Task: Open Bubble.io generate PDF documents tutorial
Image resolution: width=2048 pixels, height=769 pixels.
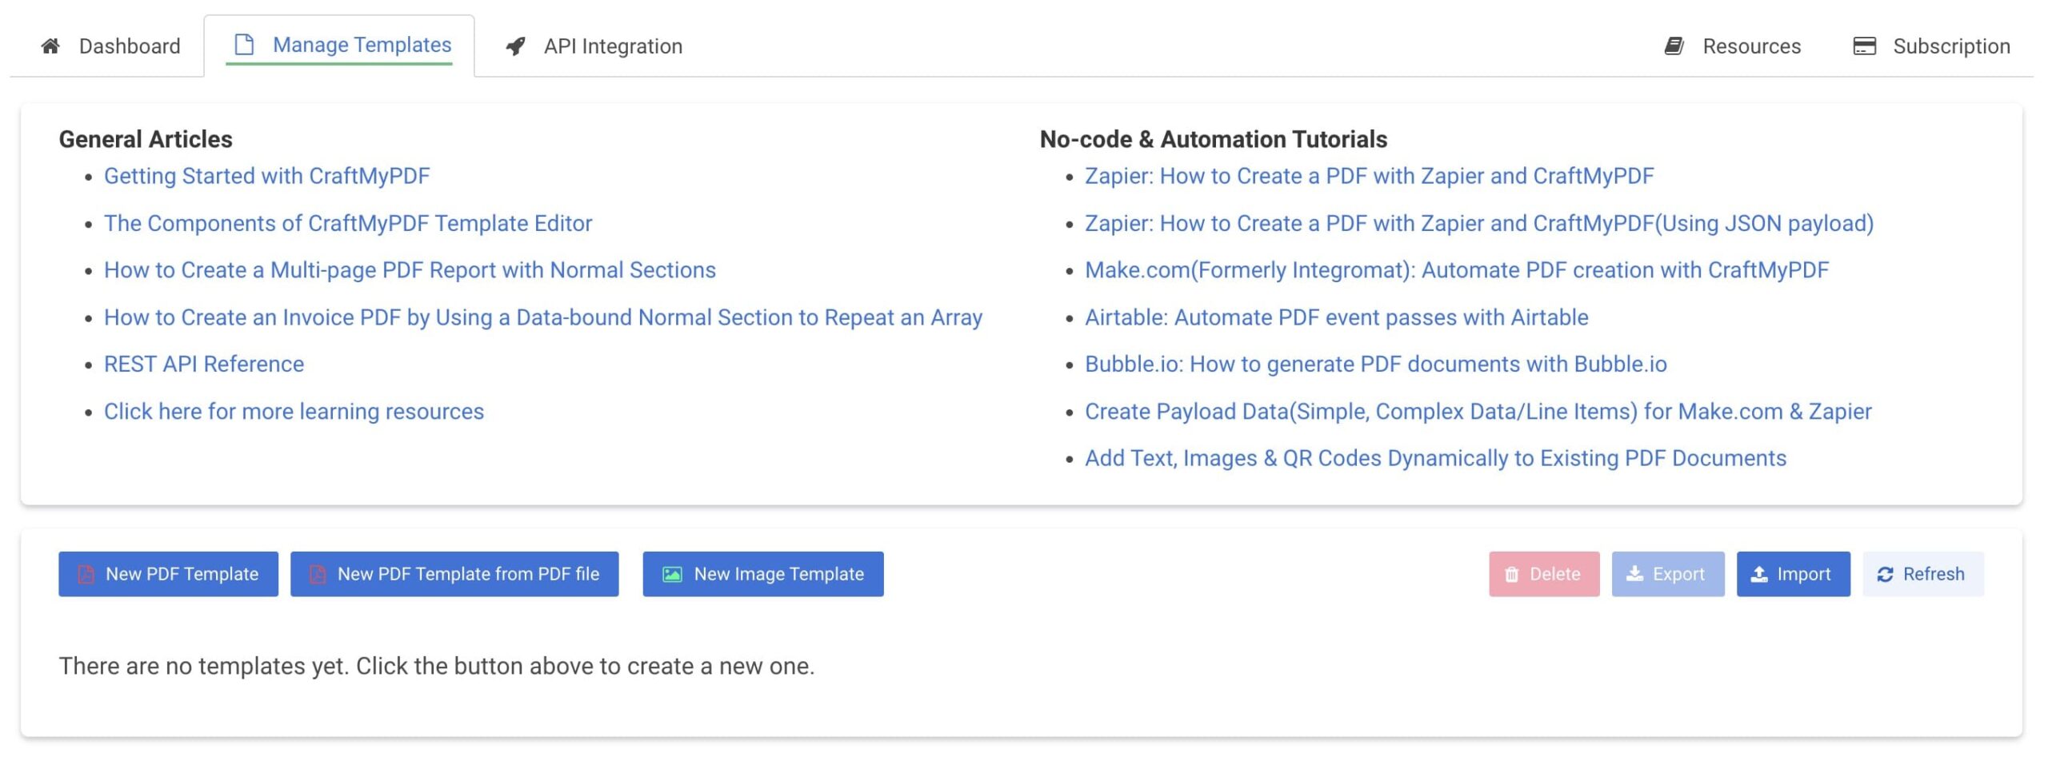Action: click(1375, 364)
